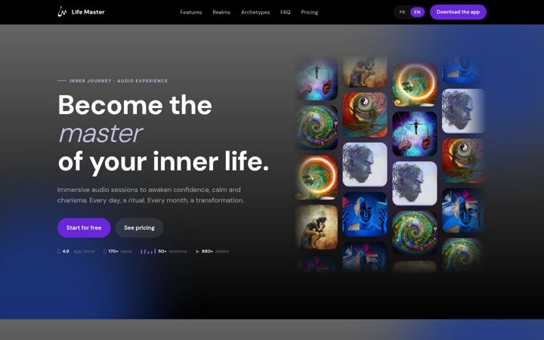Open tightrope walker thumbnail in third column

pyautogui.click(x=415, y=134)
